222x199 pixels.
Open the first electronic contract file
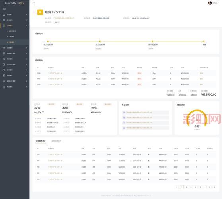click(145, 113)
